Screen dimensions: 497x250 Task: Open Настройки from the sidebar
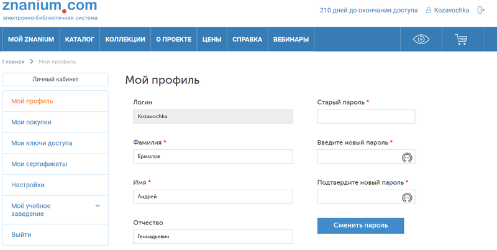tap(28, 185)
